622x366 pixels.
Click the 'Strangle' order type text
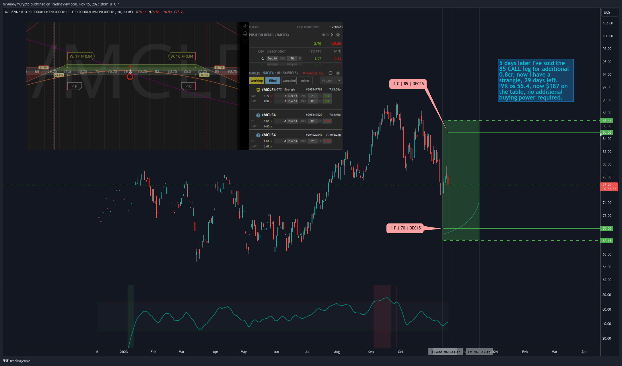coord(290,89)
